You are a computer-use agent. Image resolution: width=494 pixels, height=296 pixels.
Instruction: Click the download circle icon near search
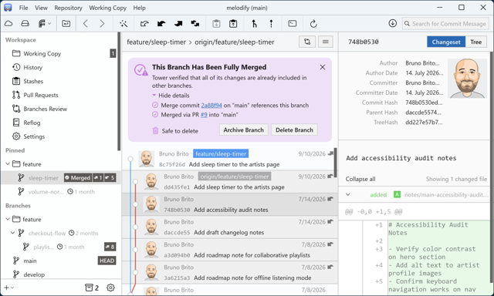click(x=393, y=23)
